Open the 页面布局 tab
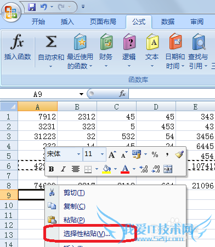The width and height of the screenshot is (215, 247). [x=103, y=22]
